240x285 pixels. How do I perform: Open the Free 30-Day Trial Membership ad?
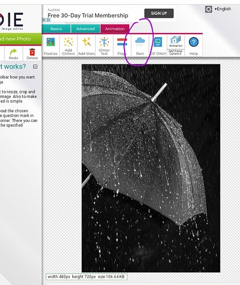[x=88, y=15]
